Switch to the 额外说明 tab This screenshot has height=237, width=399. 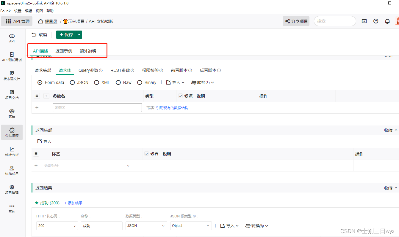pos(88,51)
